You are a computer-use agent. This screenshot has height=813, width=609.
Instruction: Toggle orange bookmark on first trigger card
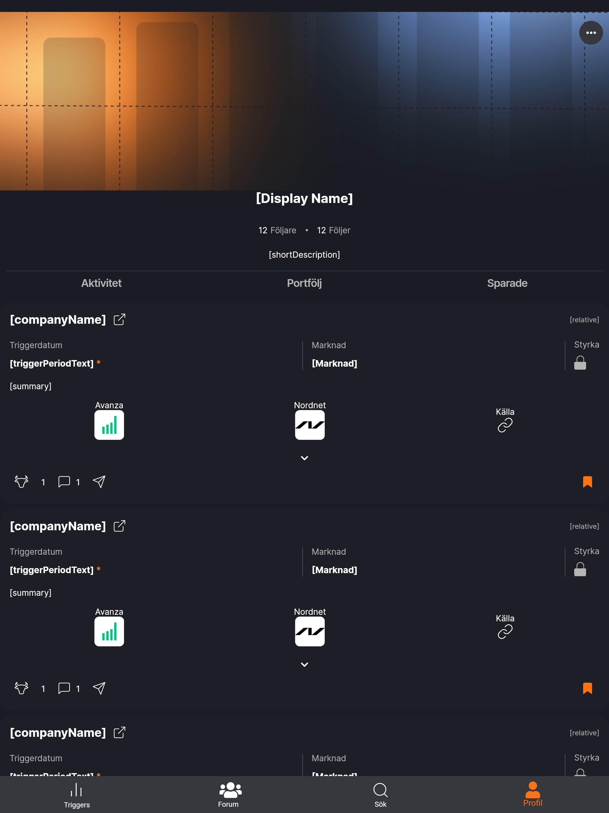point(587,481)
